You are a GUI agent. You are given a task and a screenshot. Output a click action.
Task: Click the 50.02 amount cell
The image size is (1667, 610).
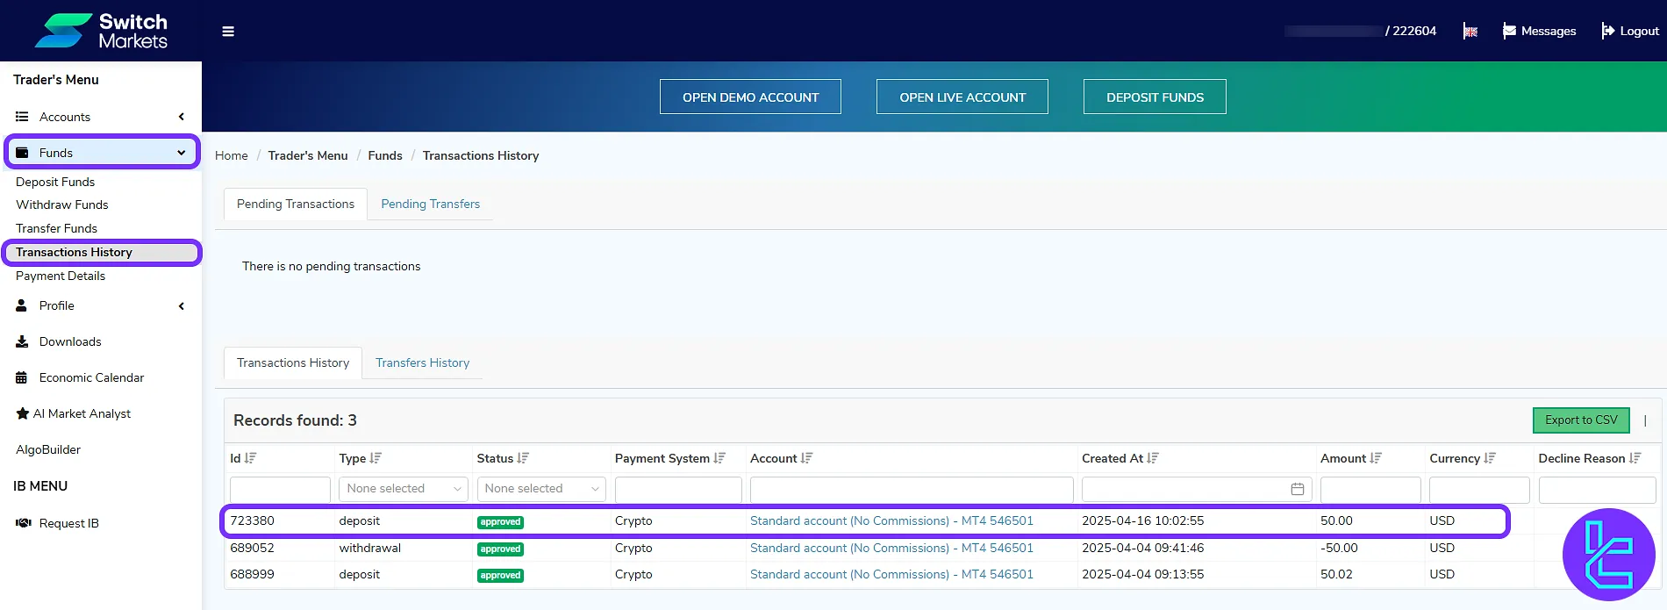pyautogui.click(x=1336, y=574)
